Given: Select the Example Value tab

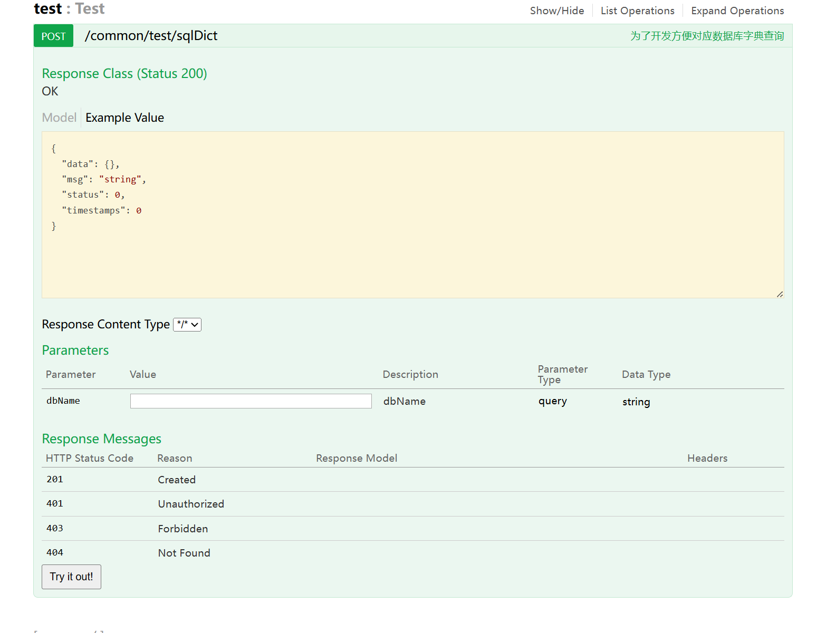Looking at the screenshot, I should (124, 118).
